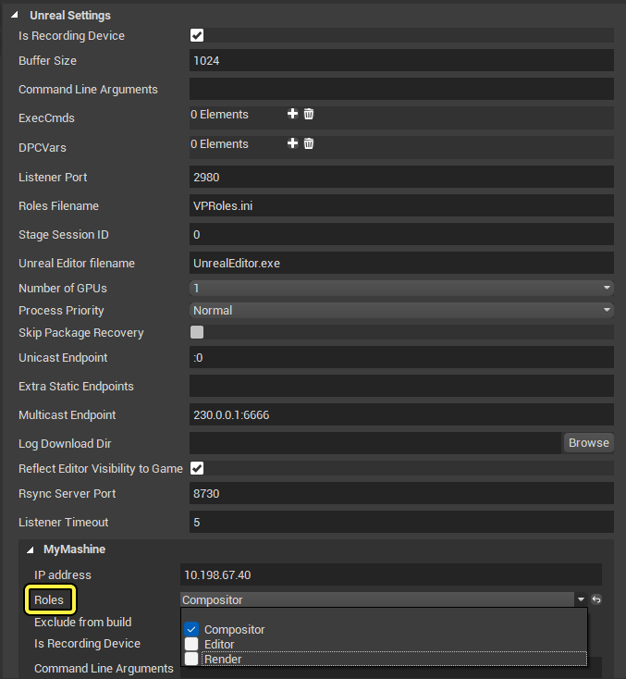
Task: Click the Extra Static Endpoints field
Action: [401, 386]
